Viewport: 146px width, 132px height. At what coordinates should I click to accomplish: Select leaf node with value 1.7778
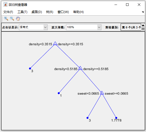[x=116, y=118]
